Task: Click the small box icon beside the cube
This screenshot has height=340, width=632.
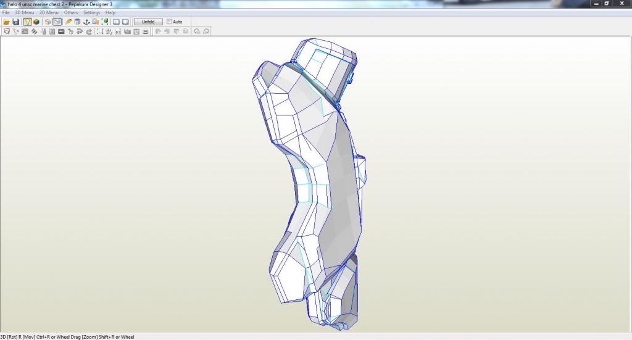Action: click(x=48, y=22)
